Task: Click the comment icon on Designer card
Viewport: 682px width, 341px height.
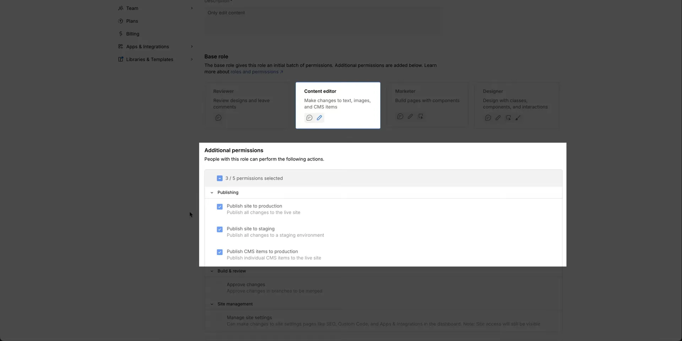Action: [488, 118]
